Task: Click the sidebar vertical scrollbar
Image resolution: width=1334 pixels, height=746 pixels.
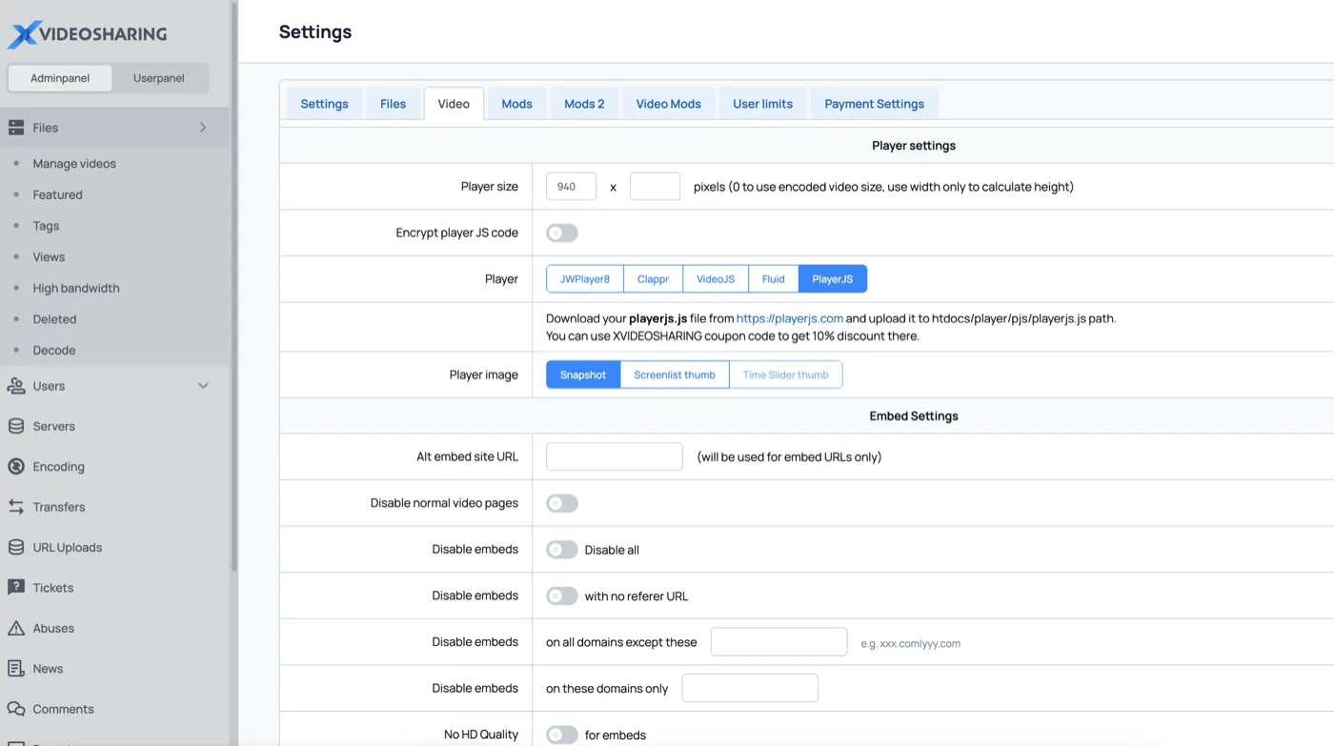Action: pos(233,286)
